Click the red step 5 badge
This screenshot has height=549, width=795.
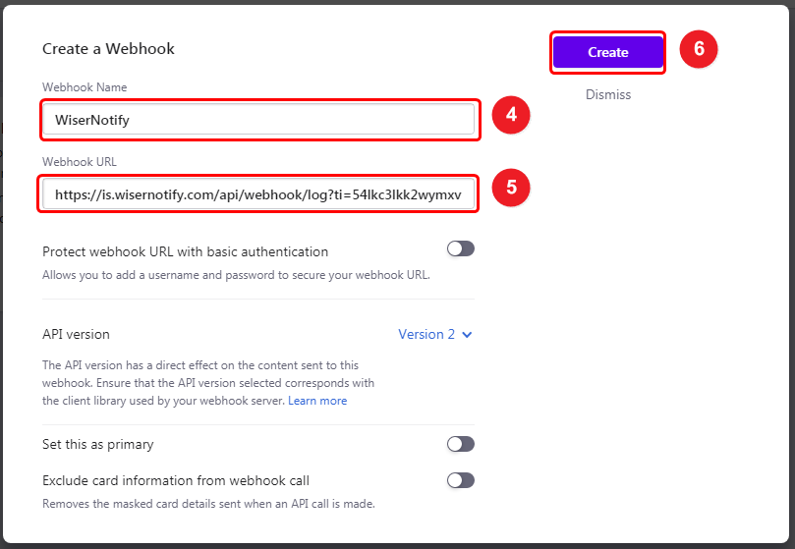coord(511,188)
